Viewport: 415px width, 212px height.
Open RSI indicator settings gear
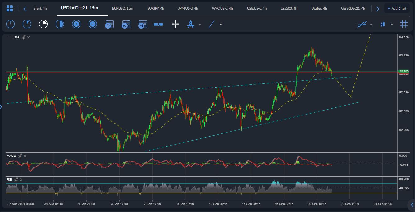click(16, 179)
